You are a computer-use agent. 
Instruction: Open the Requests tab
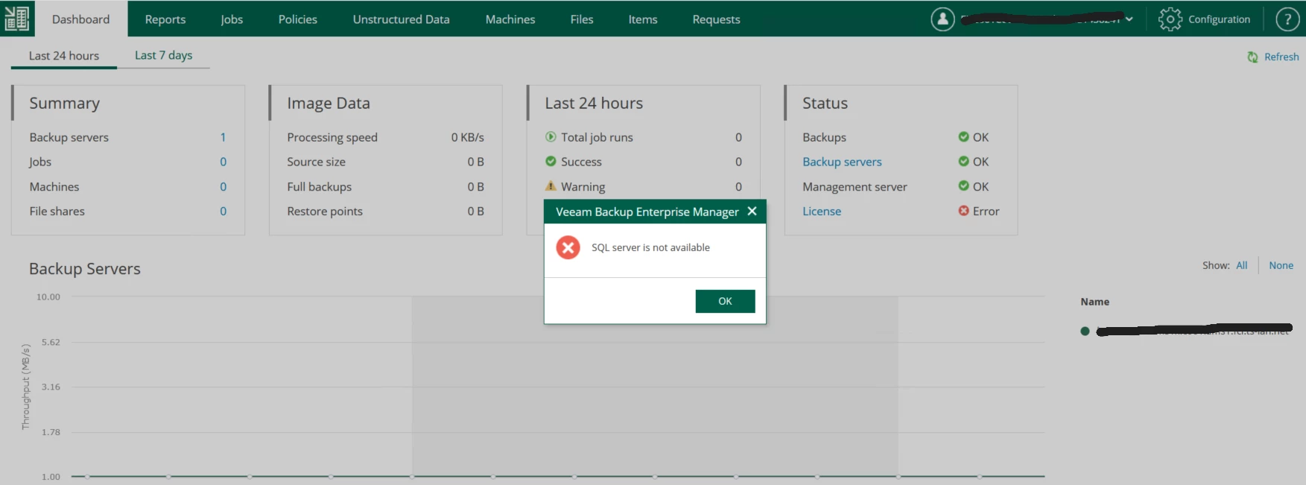coord(716,19)
